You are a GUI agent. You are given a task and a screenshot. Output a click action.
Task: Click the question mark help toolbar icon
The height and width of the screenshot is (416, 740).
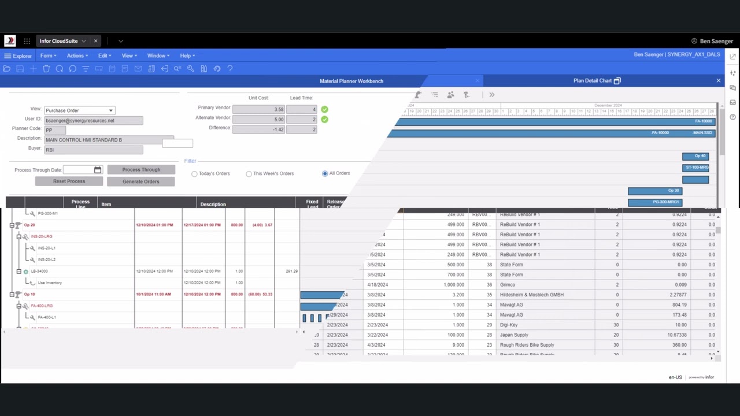tap(230, 69)
